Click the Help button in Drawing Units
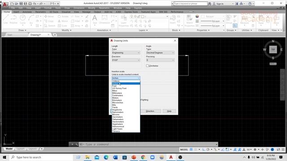The image size is (287, 161). (169, 111)
